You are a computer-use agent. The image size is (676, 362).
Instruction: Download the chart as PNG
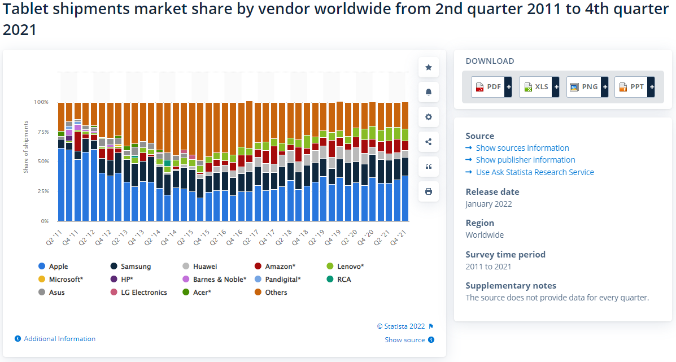(587, 87)
